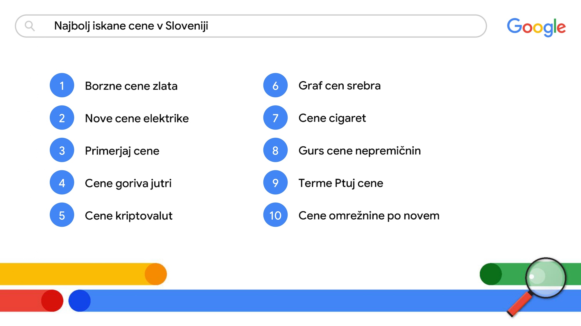581x326 pixels.
Task: Choose "Graf cen srebra" entry
Action: pyautogui.click(x=339, y=86)
